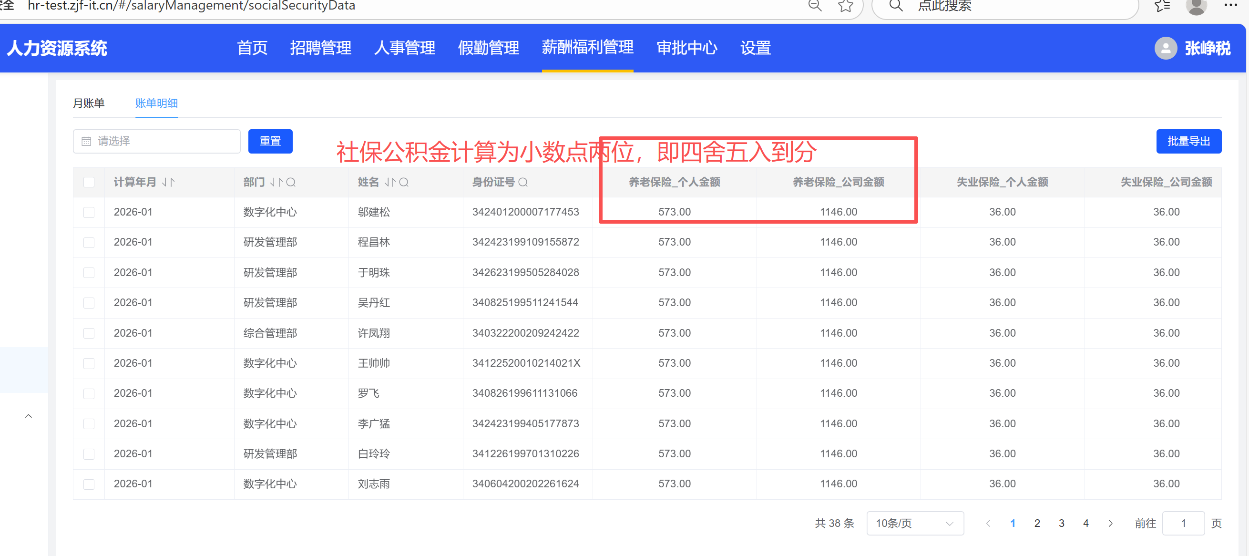Click the 重置 button
Viewport: 1249px width, 556px height.
click(x=270, y=141)
